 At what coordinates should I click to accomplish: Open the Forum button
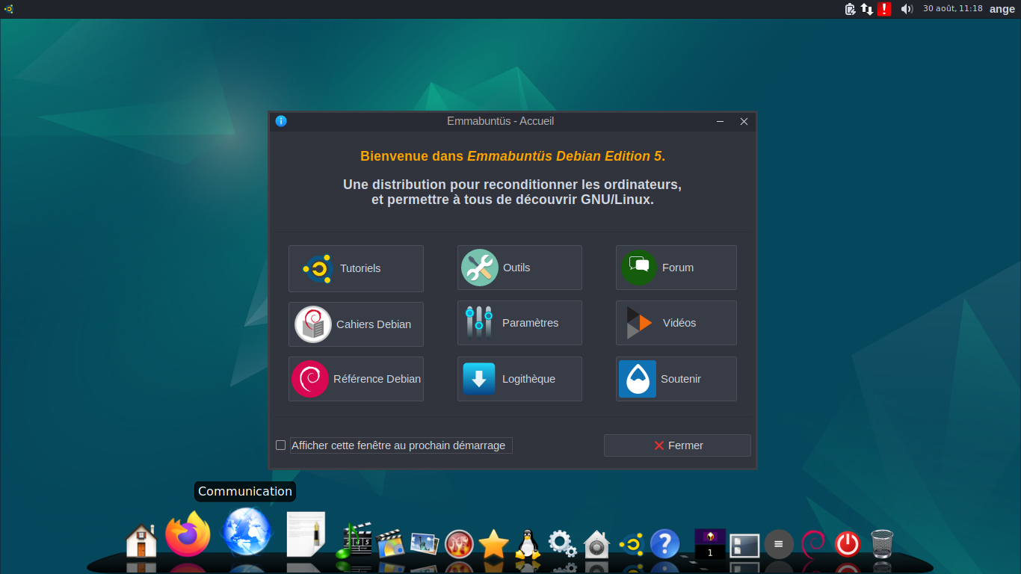coord(676,268)
